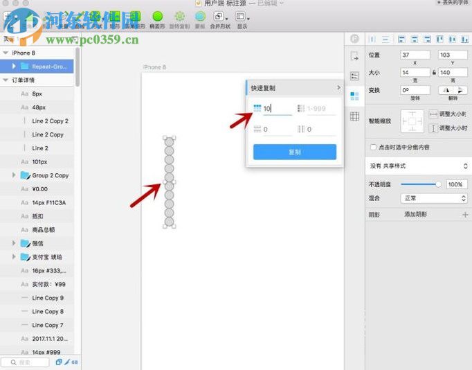Select the ¥0.00 text layer

pyautogui.click(x=37, y=189)
